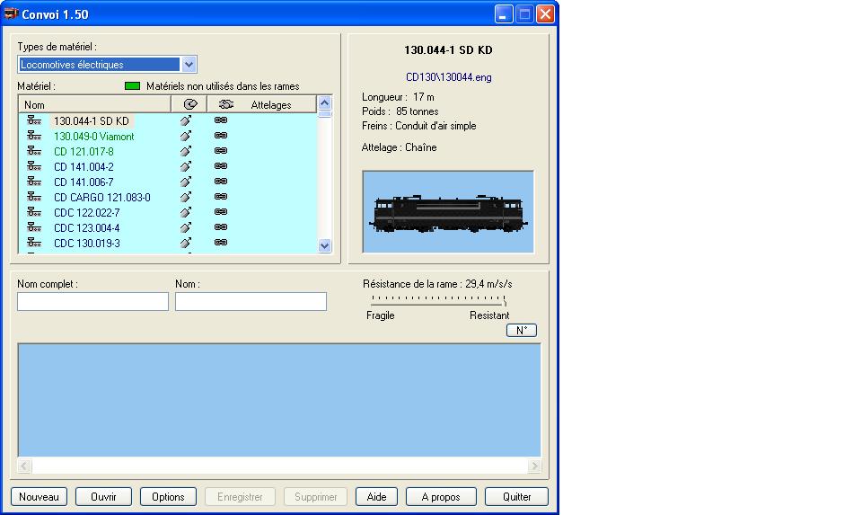Click the coupling icon for CD CARGO 121.083-0

point(221,197)
